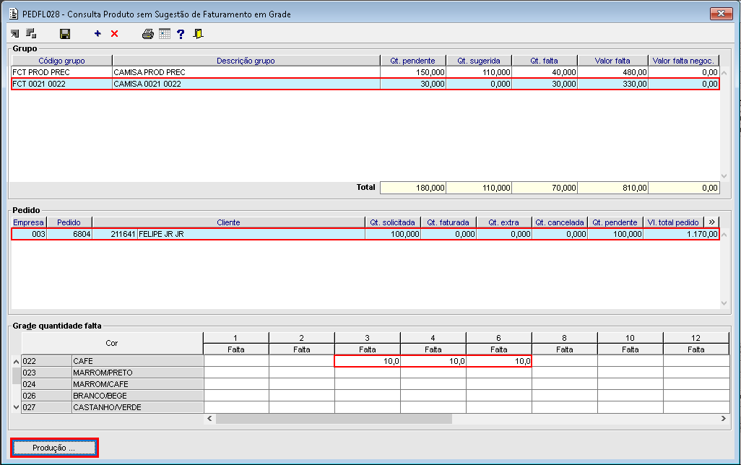Select color row 026 BRANCO/BEGE
The image size is (741, 465).
click(x=113, y=396)
